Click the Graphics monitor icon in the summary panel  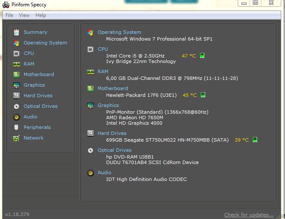tap(90, 105)
